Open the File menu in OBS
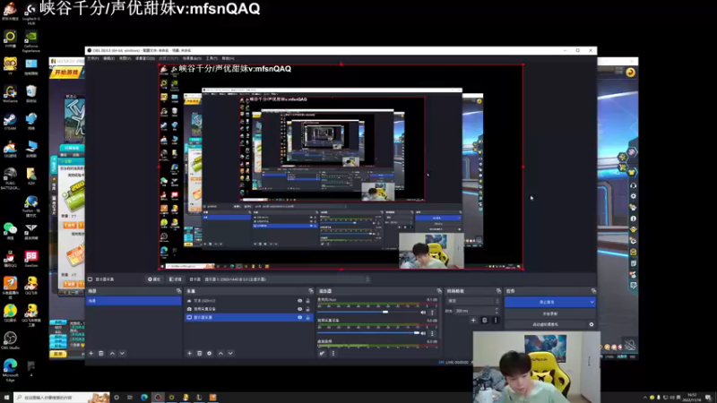 pos(93,58)
